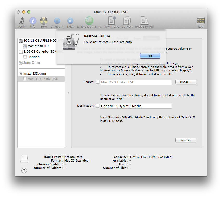Select SuperDrive in sidebar
Image resolution: width=222 pixels, height=197 pixels.
(x=29, y=63)
